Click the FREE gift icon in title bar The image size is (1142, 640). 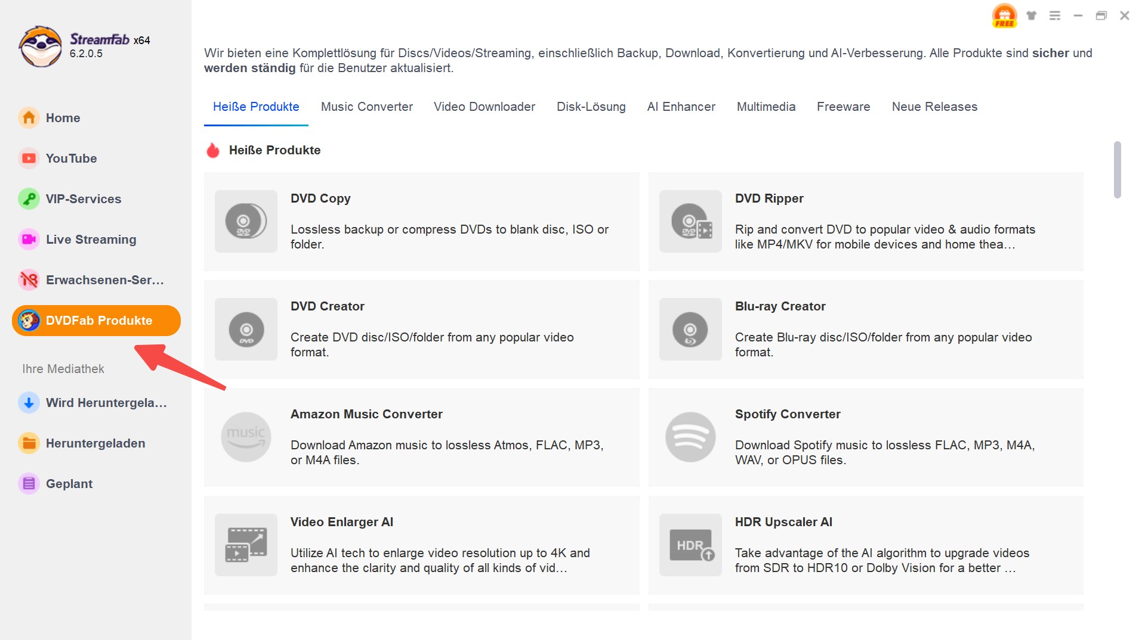tap(1004, 15)
